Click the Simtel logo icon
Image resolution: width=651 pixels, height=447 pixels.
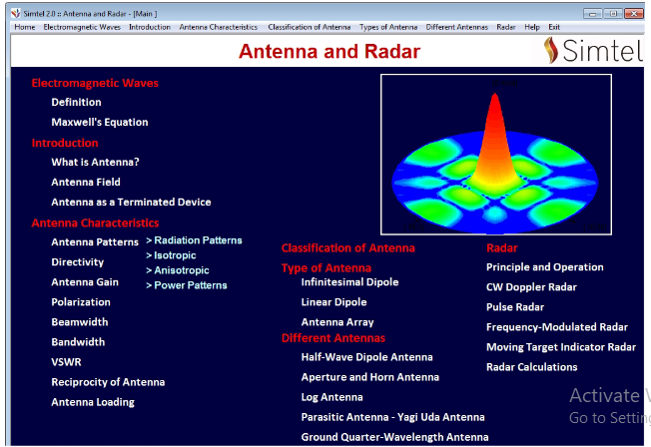[550, 50]
